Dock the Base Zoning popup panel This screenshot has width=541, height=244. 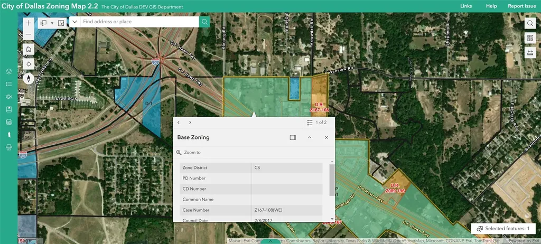pyautogui.click(x=293, y=137)
